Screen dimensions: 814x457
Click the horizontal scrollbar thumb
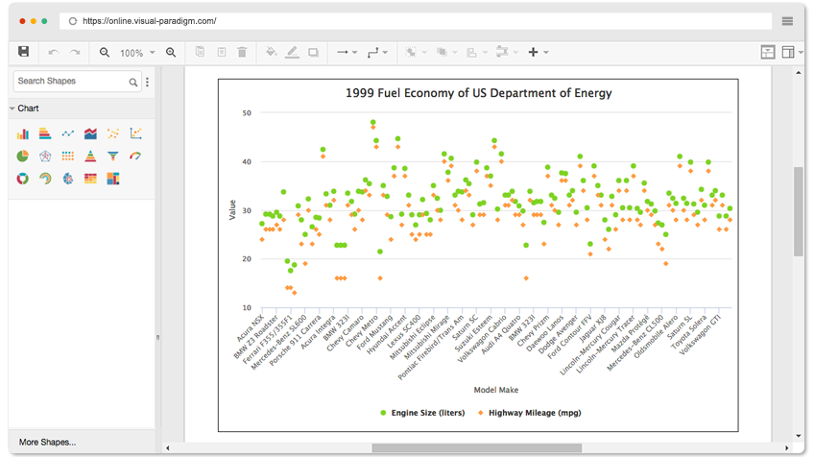pos(476,447)
